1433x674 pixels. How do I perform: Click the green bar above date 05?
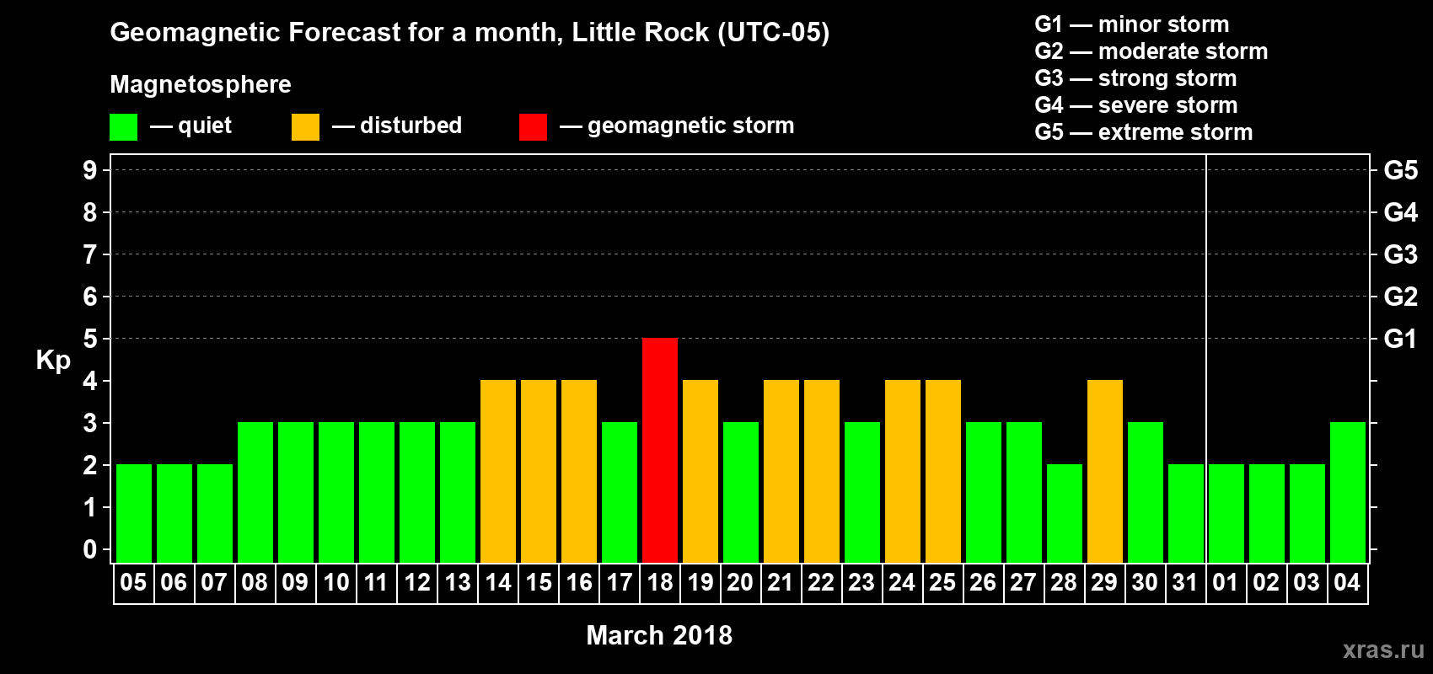click(134, 513)
